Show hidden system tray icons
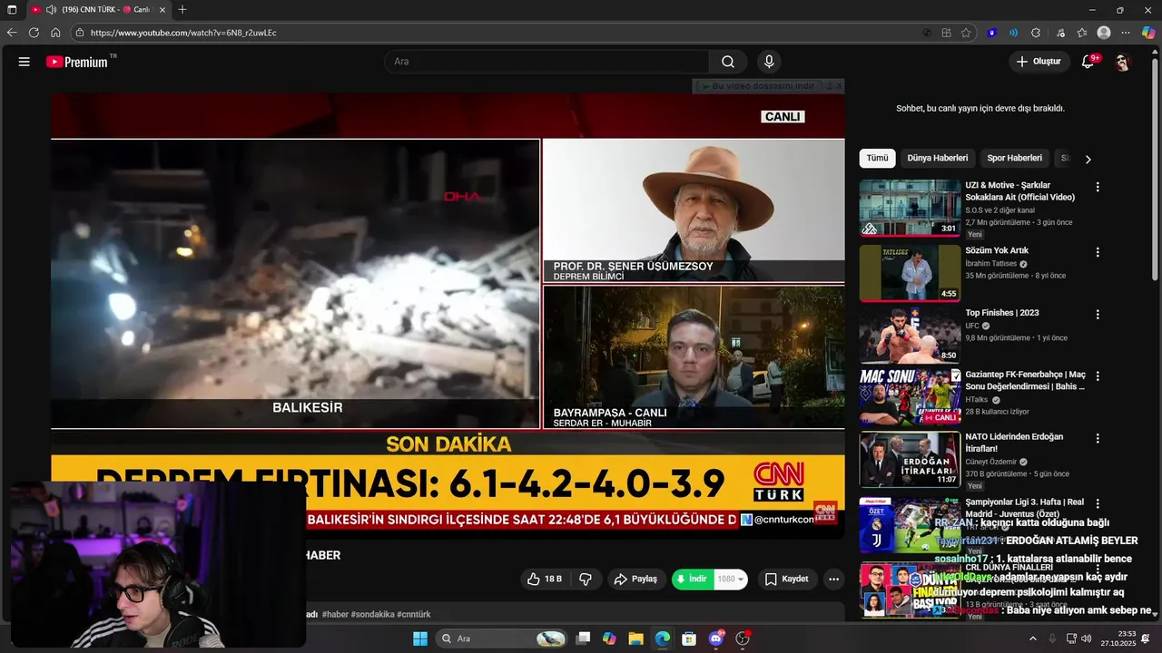 [1032, 638]
